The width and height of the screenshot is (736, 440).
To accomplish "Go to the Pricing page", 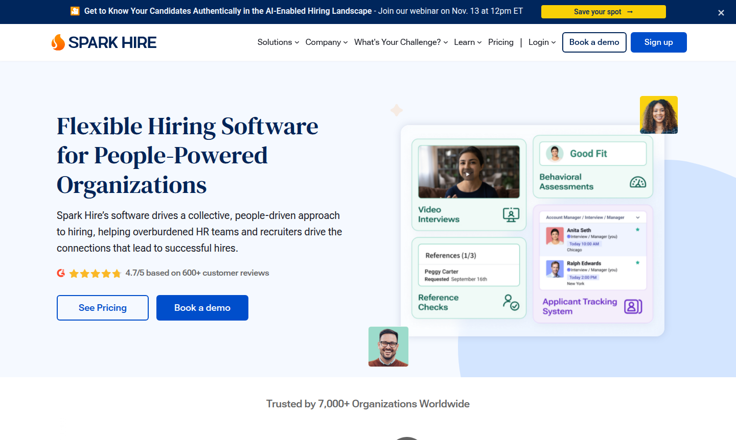I will click(500, 42).
